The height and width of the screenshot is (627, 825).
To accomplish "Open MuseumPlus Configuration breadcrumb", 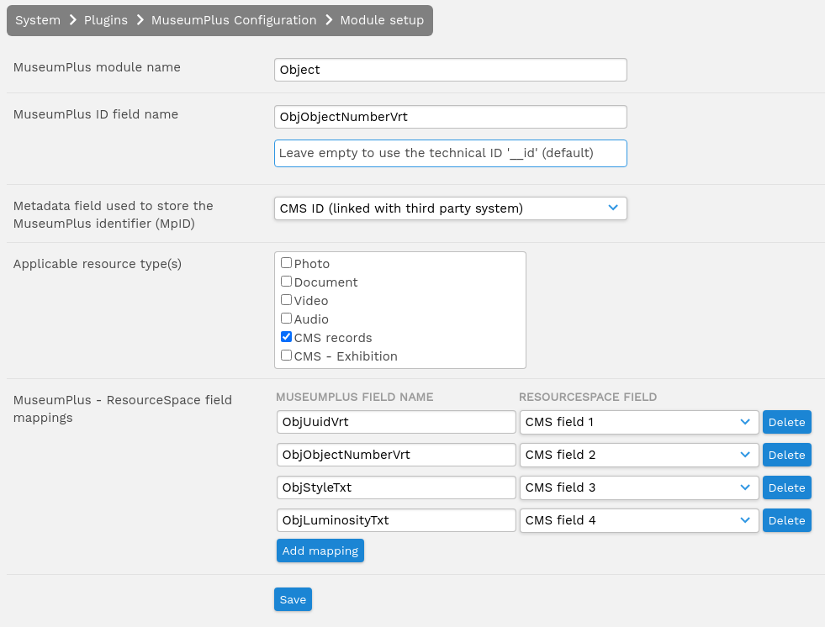I will point(234,20).
